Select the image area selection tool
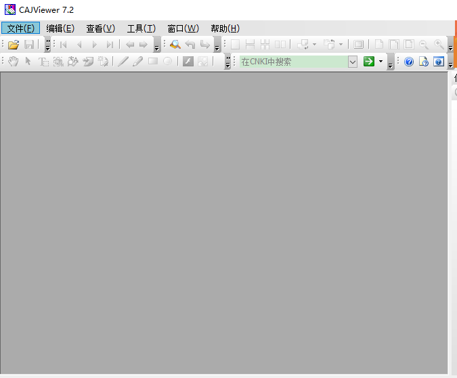The image size is (457, 378). point(58,61)
